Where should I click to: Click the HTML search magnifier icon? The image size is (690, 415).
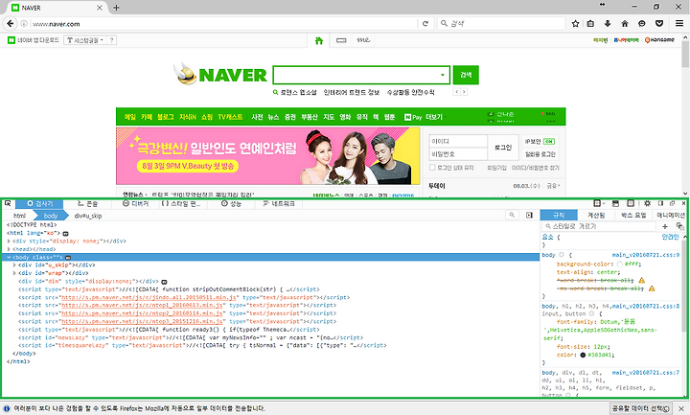pyautogui.click(x=512, y=215)
